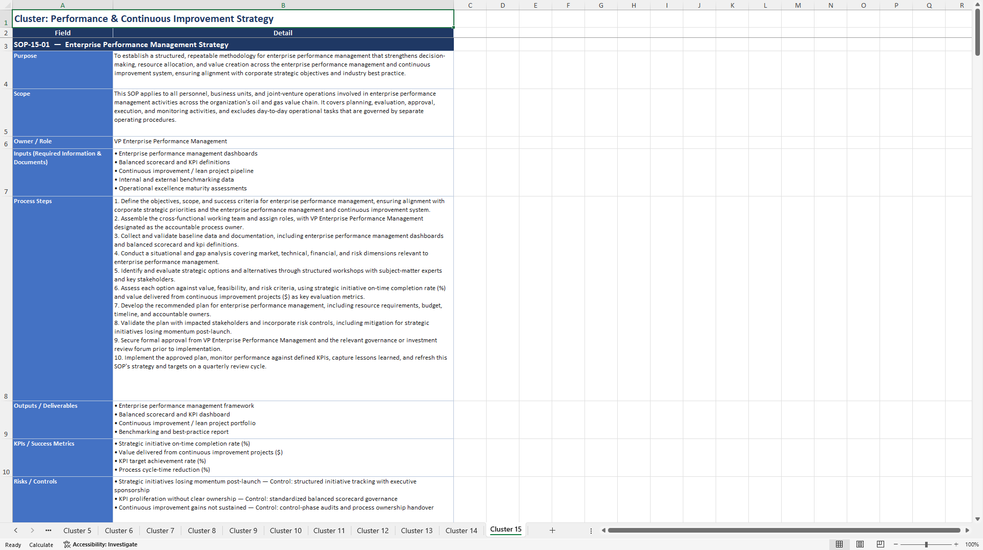Open the Cluster 11 sheet tab
The image size is (983, 550).
pos(329,531)
